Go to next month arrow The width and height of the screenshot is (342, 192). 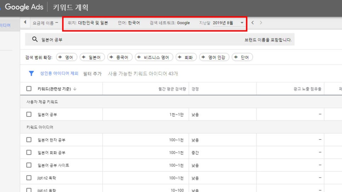[x=261, y=23]
